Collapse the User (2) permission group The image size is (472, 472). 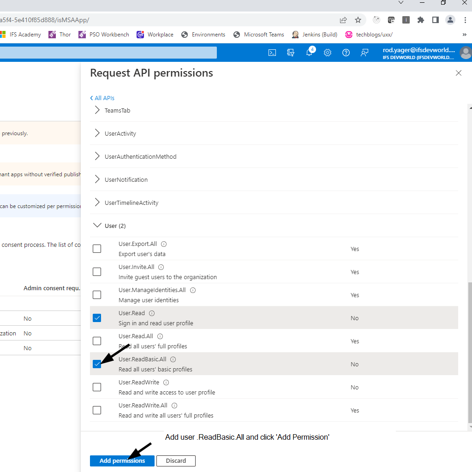point(97,226)
